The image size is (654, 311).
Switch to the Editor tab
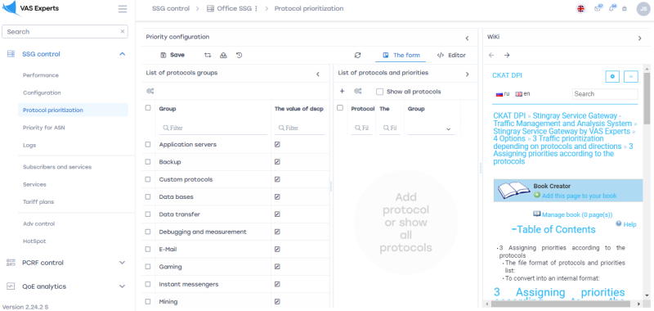click(x=451, y=55)
